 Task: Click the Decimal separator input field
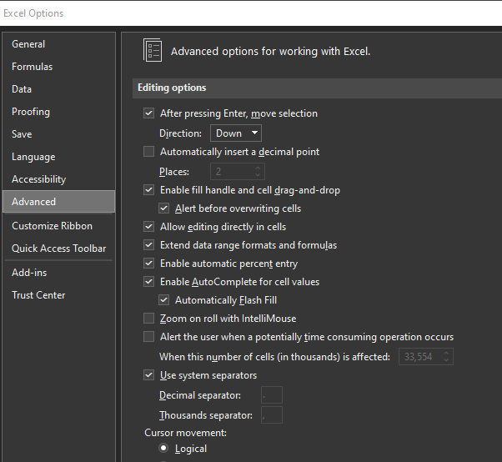pos(271,395)
